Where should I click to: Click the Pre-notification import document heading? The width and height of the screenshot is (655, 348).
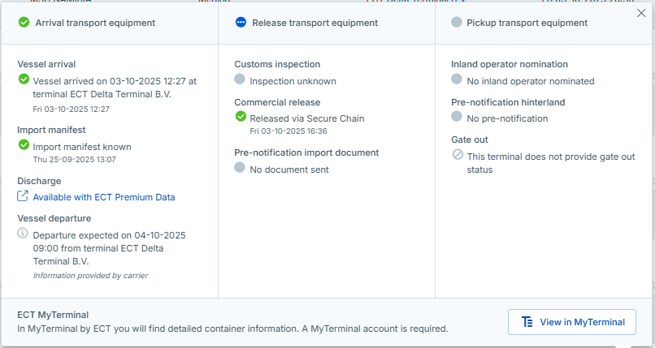click(x=306, y=153)
